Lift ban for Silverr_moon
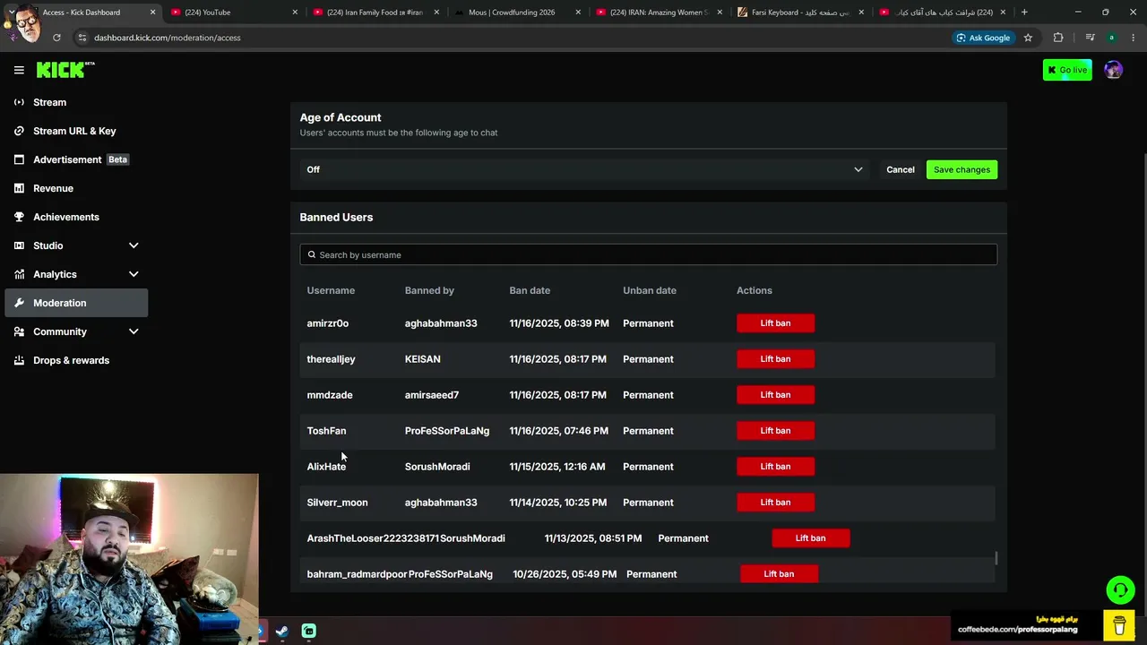 click(x=775, y=503)
